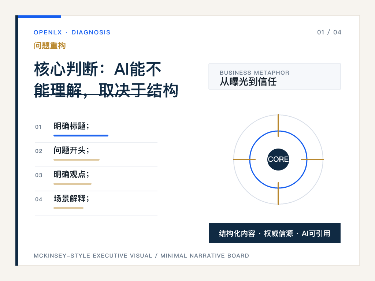Click the number 02 beside 问题开头

pyautogui.click(x=38, y=151)
